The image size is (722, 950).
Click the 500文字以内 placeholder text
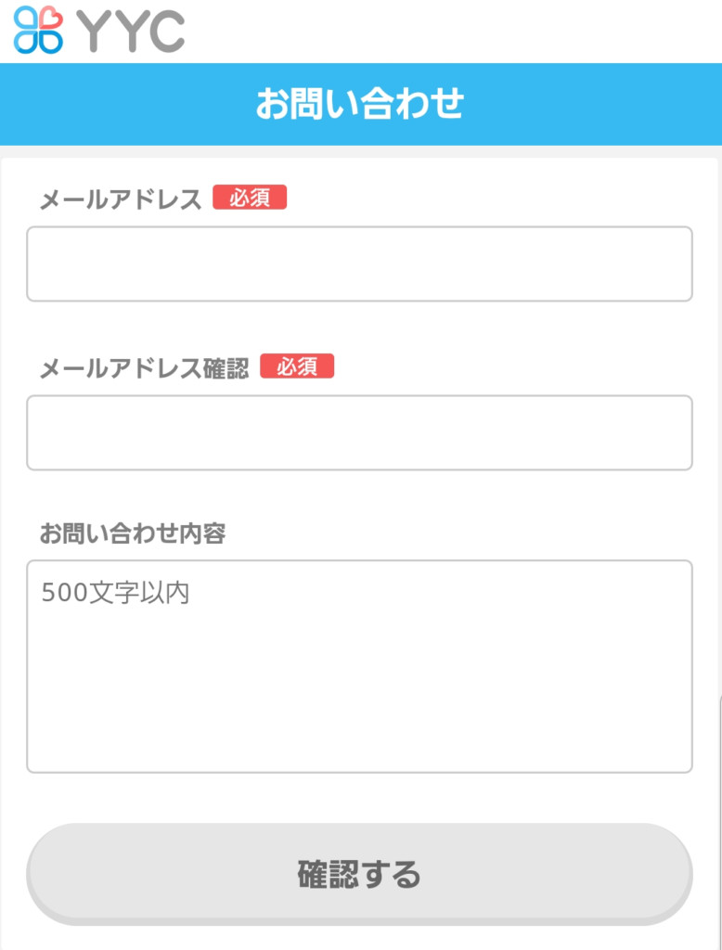[115, 593]
